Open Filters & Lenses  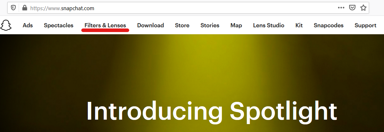(x=105, y=25)
